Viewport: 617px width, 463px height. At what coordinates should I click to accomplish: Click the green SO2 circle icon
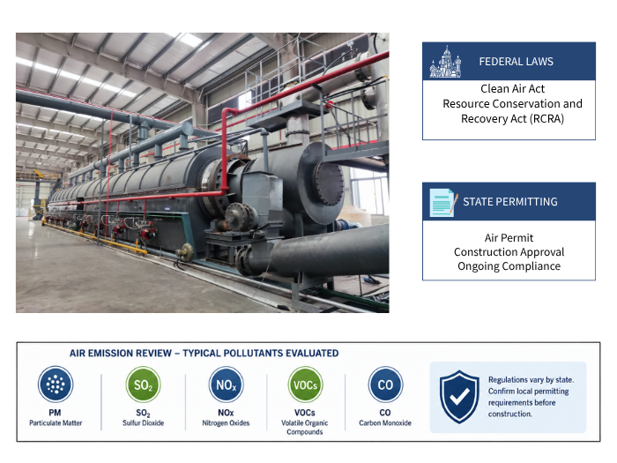coord(143,385)
